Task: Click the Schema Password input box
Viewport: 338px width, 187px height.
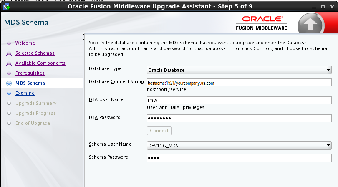Action: tap(239, 158)
